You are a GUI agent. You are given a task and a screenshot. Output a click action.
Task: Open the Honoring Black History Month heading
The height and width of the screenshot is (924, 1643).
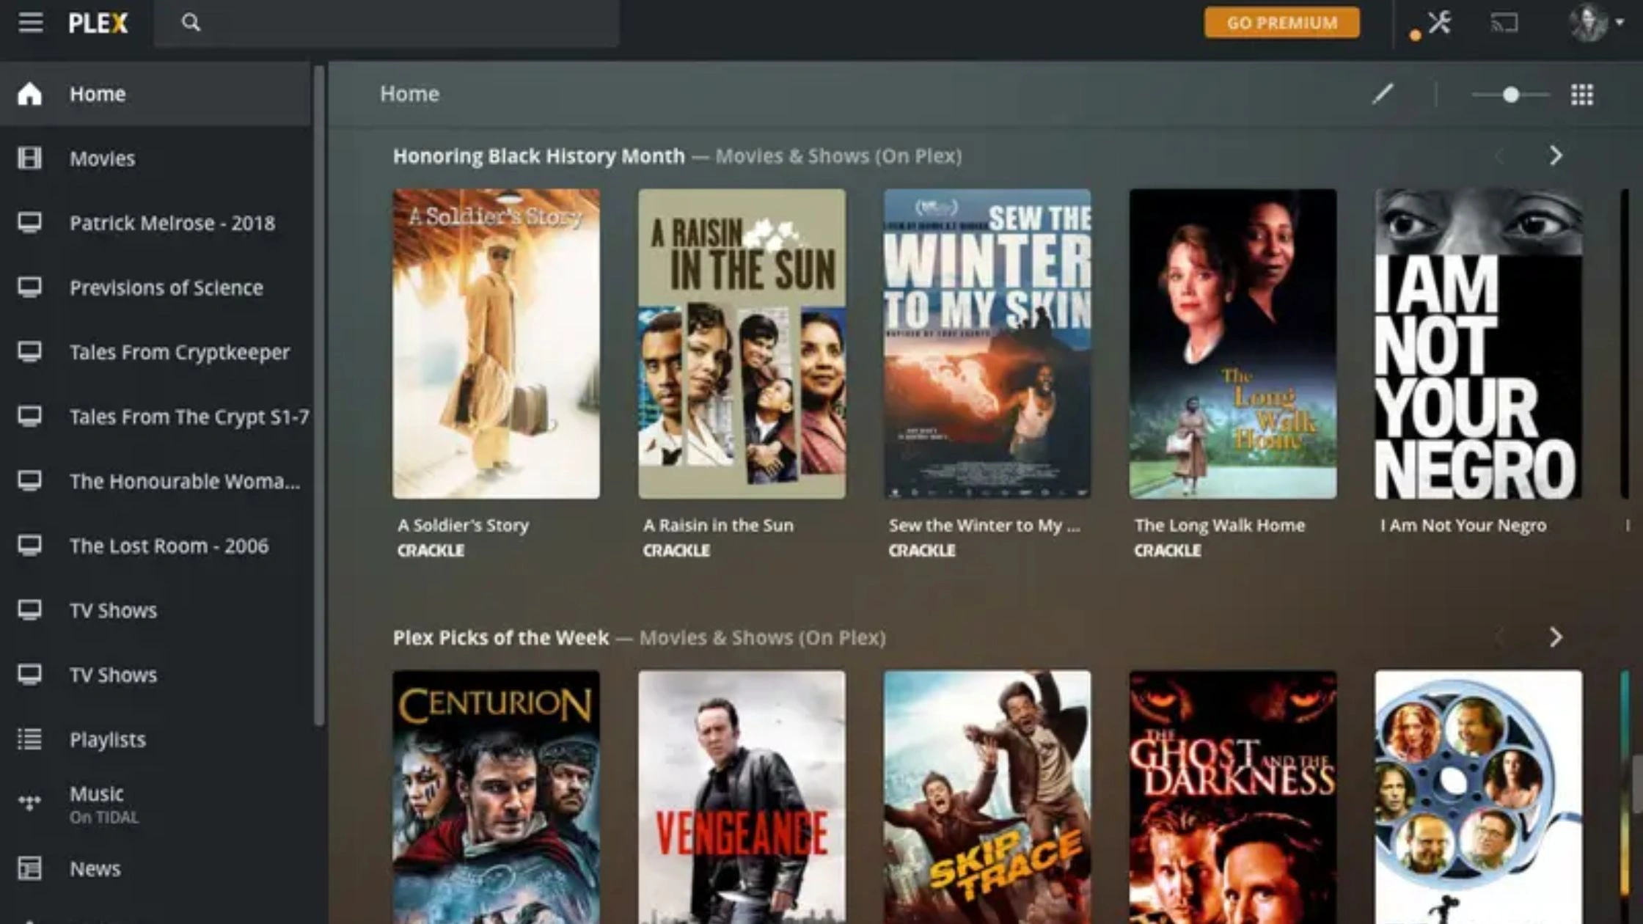click(539, 155)
